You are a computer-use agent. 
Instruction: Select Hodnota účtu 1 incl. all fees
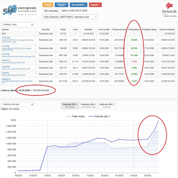tap(70, 106)
